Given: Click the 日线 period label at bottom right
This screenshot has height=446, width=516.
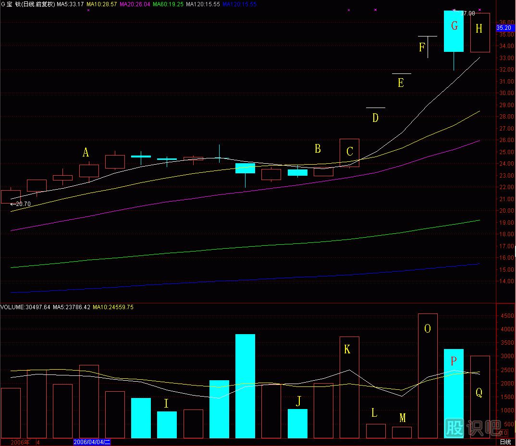Looking at the screenshot, I should point(505,442).
